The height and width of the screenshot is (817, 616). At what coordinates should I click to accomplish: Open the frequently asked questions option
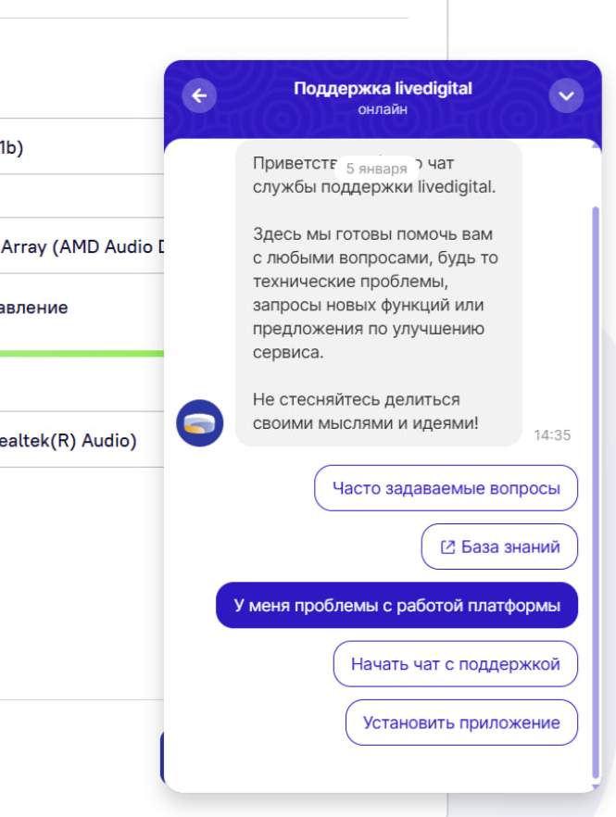pos(446,488)
